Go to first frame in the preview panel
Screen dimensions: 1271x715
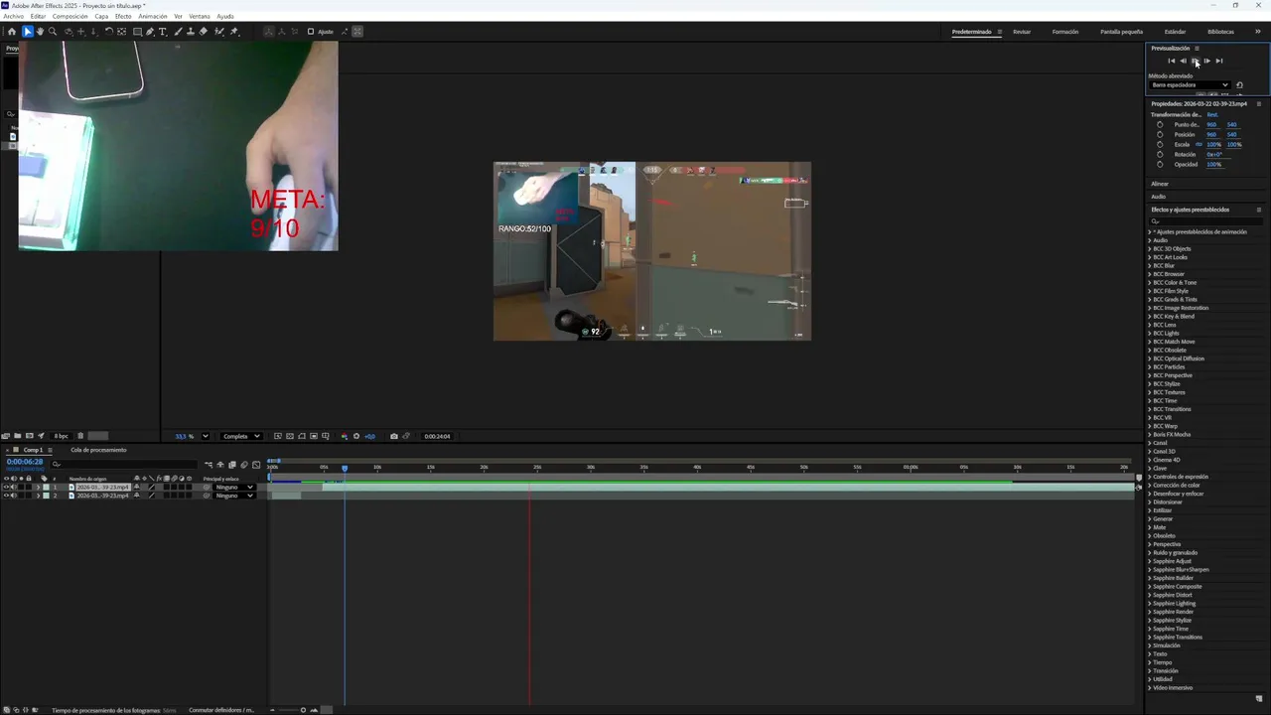[1172, 61]
